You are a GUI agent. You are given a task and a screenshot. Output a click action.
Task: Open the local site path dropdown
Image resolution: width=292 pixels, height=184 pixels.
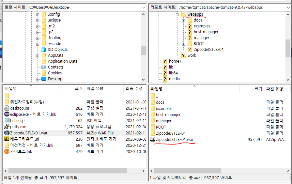pyautogui.click(x=144, y=8)
